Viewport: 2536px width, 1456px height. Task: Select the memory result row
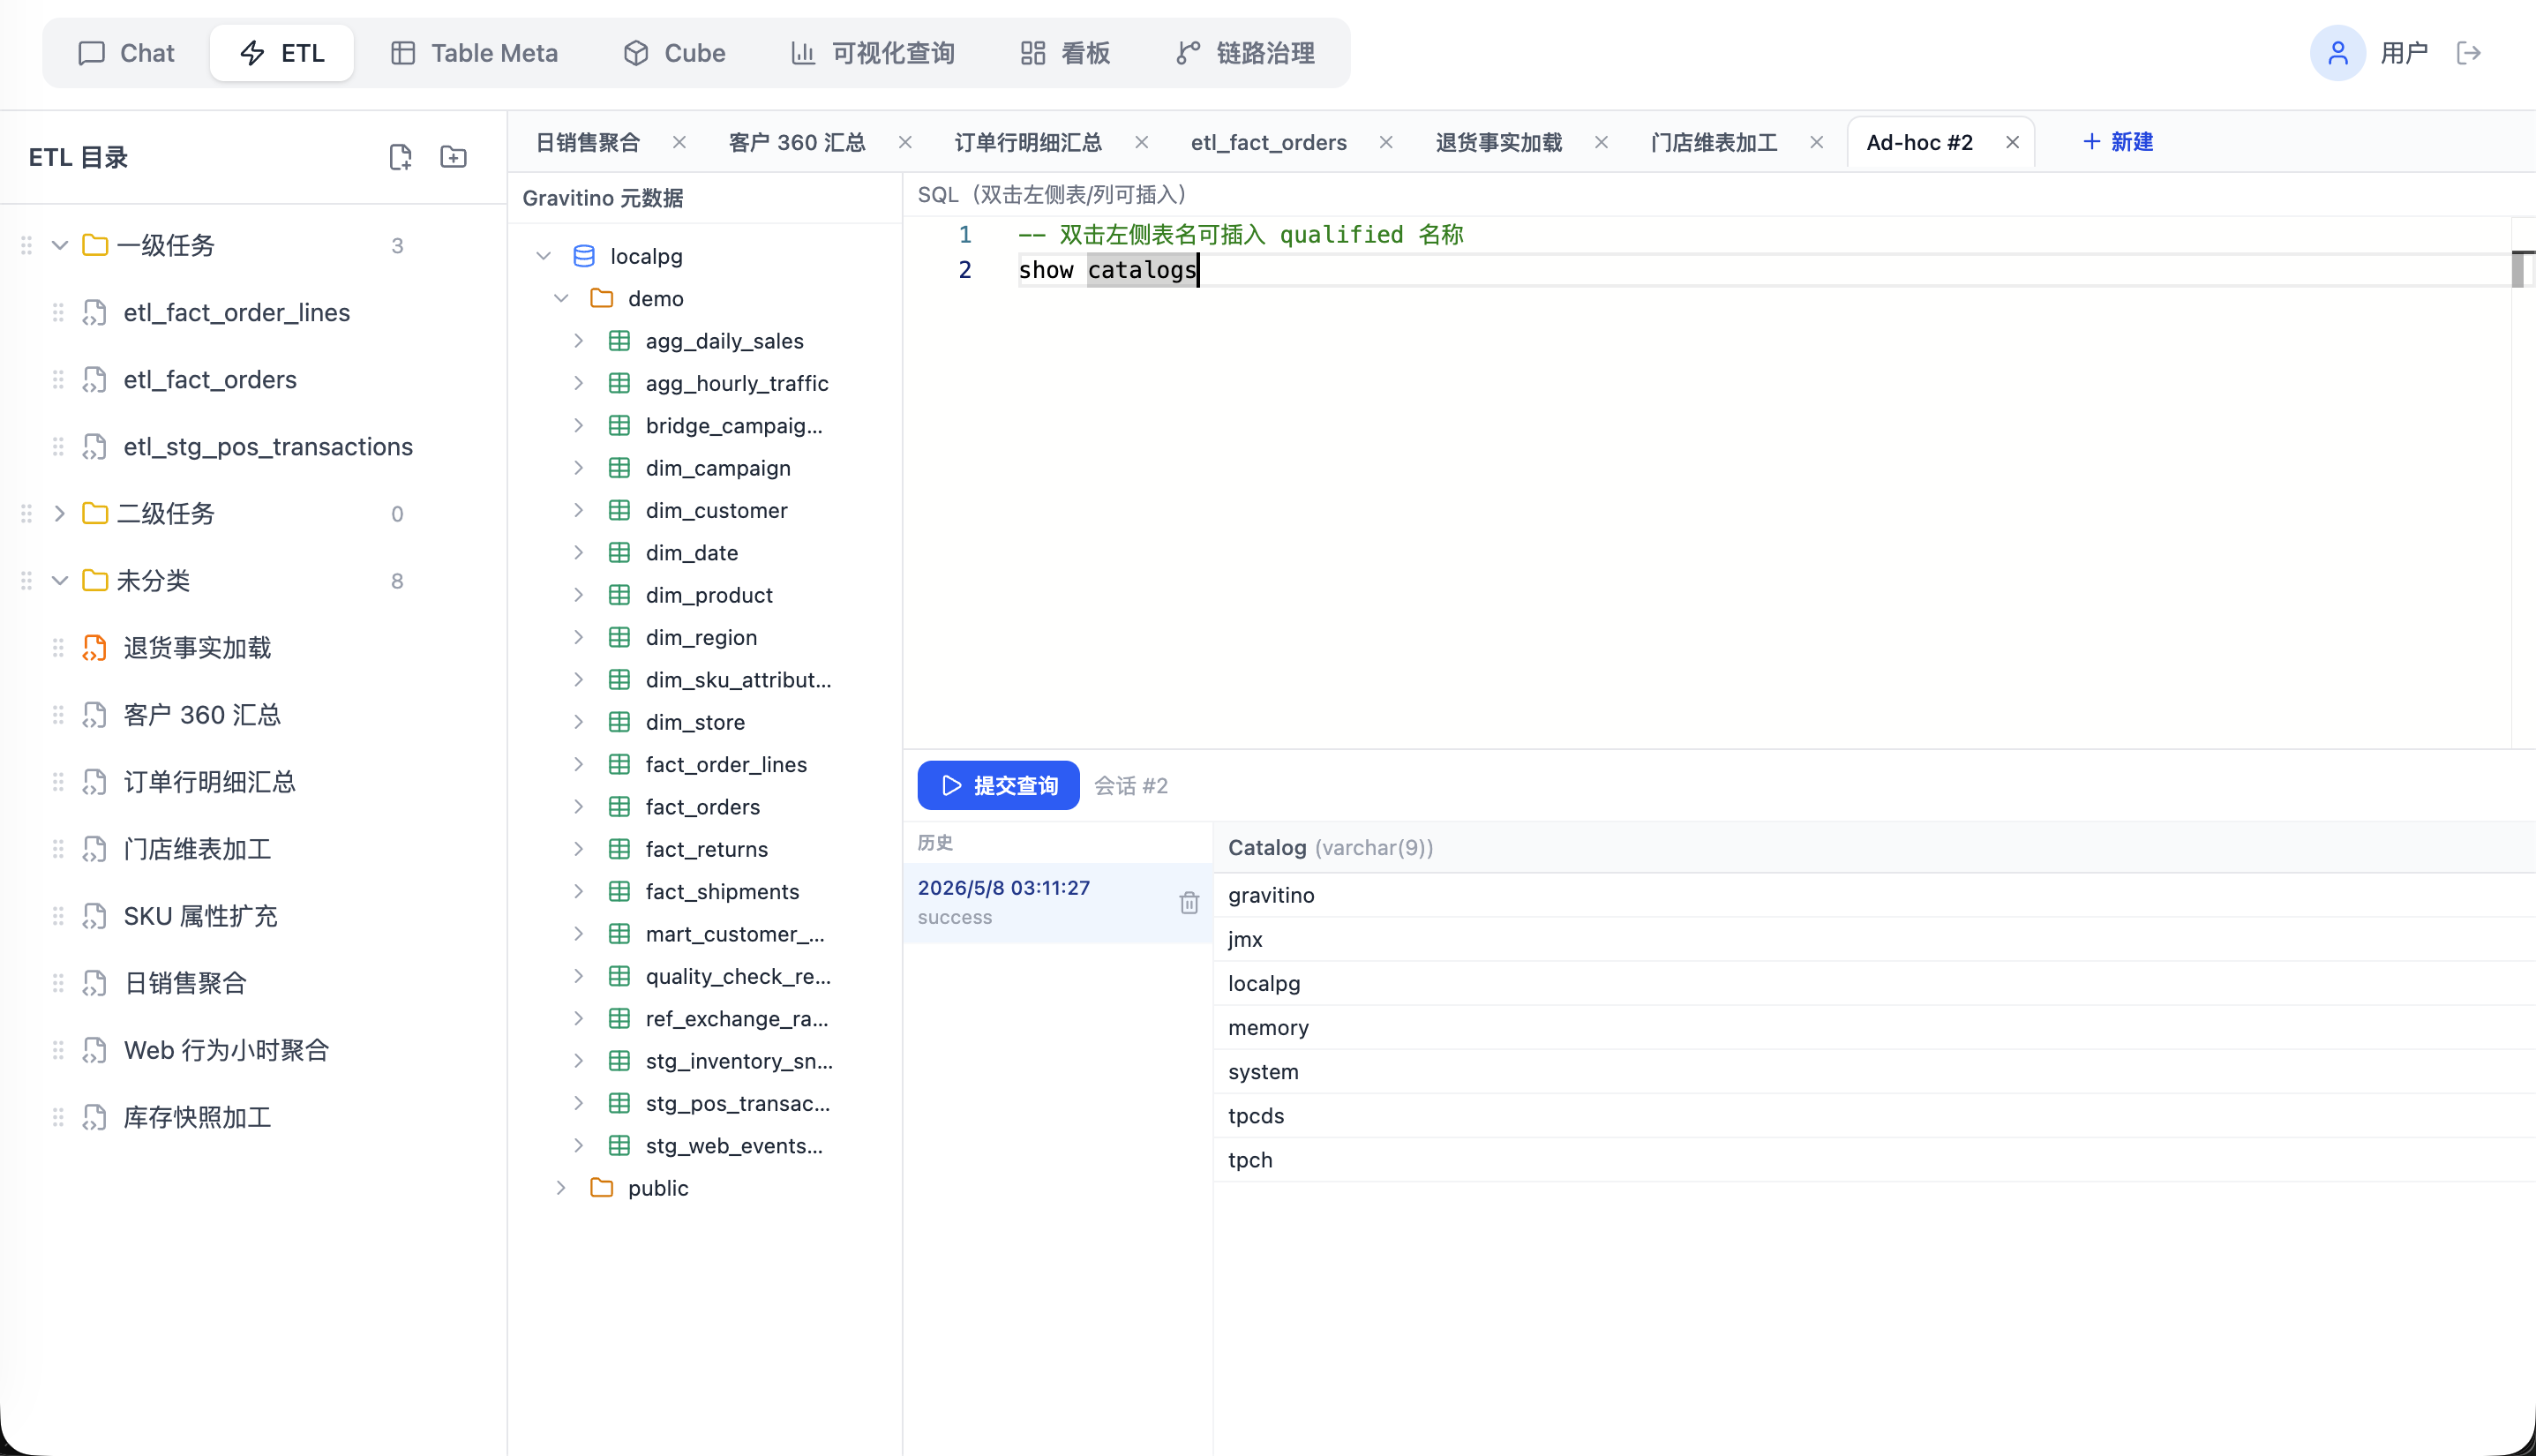click(1874, 1028)
